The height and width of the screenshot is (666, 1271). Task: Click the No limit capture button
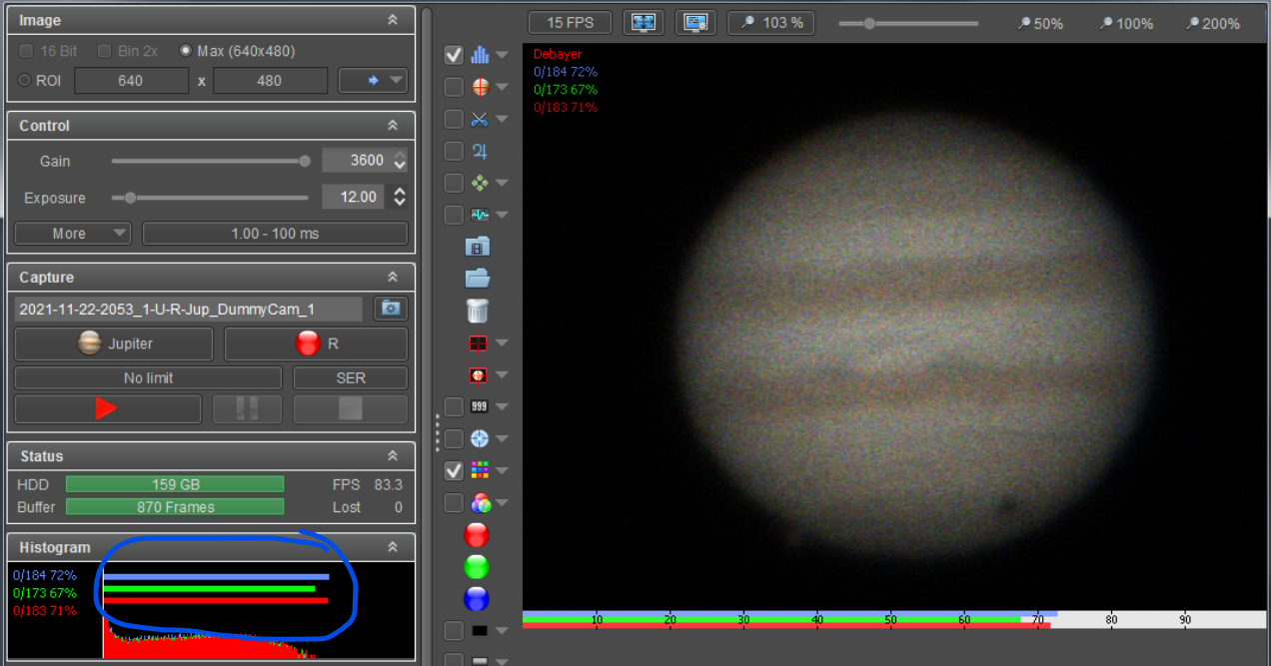[148, 378]
